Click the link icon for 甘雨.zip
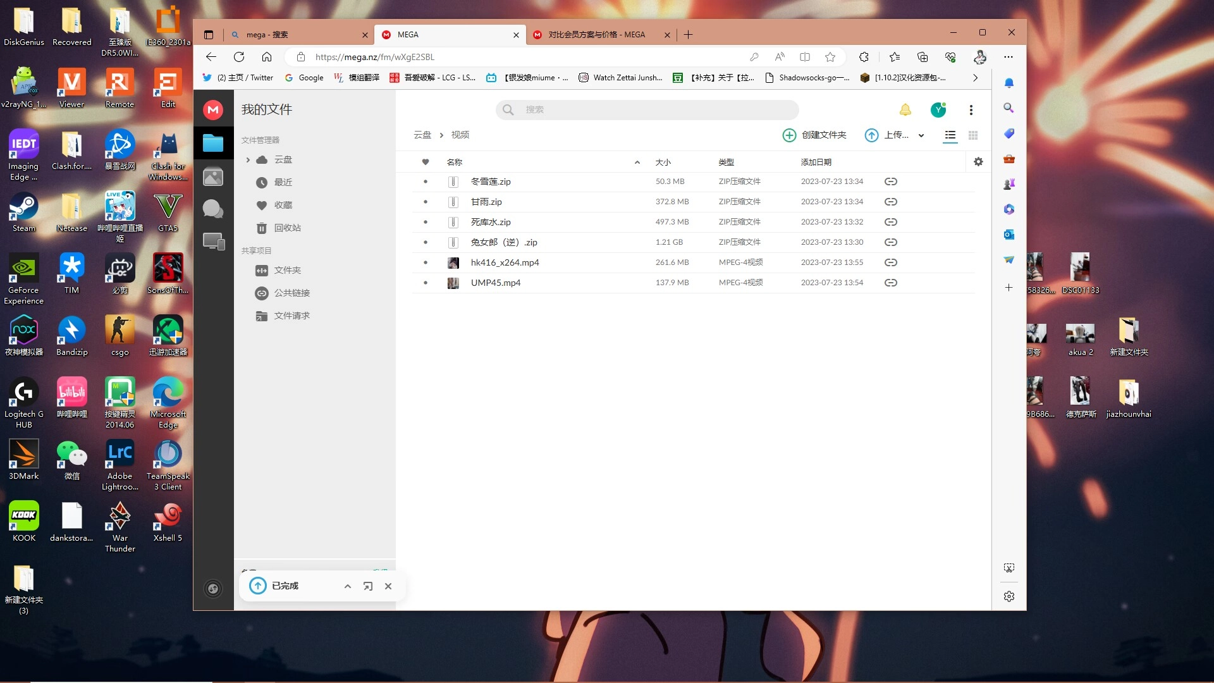Image resolution: width=1214 pixels, height=683 pixels. (891, 202)
